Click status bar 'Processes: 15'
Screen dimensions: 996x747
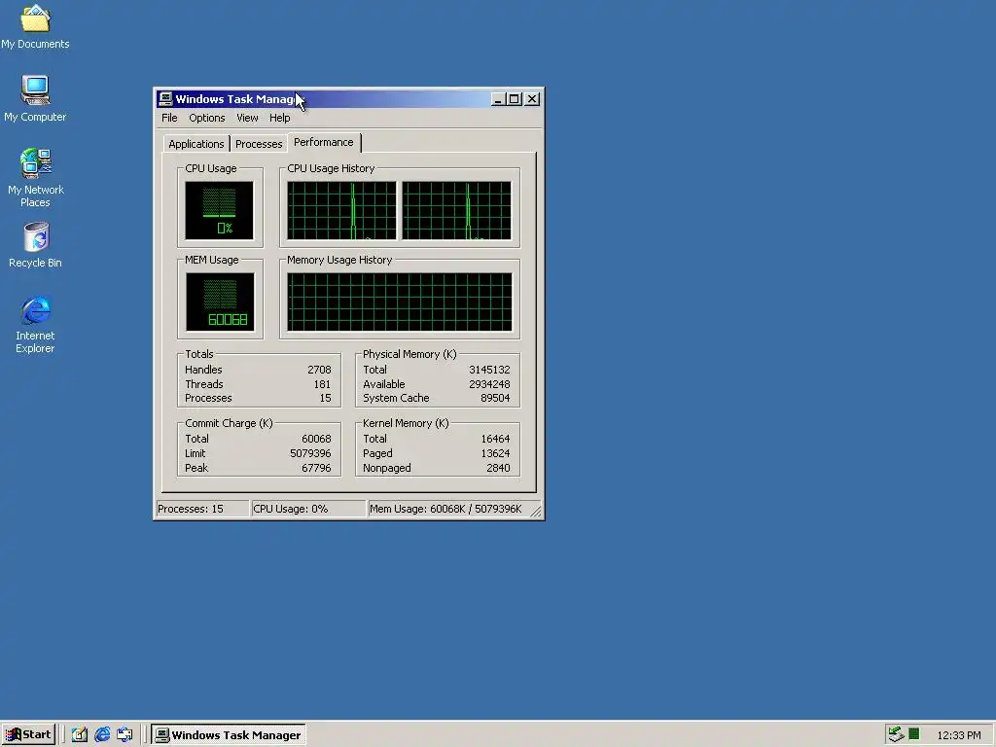(202, 509)
